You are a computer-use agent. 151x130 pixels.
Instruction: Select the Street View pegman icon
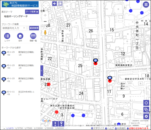pyautogui.click(x=45, y=33)
